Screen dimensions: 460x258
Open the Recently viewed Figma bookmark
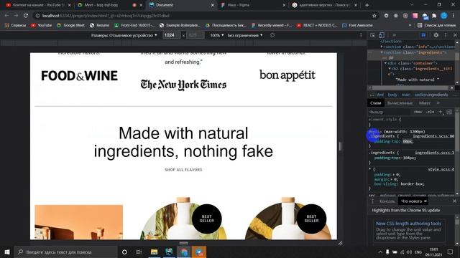272,26
